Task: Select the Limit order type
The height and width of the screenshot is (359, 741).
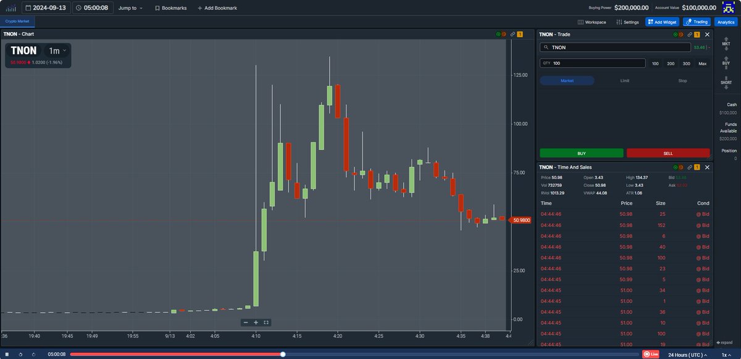Action: (x=625, y=81)
